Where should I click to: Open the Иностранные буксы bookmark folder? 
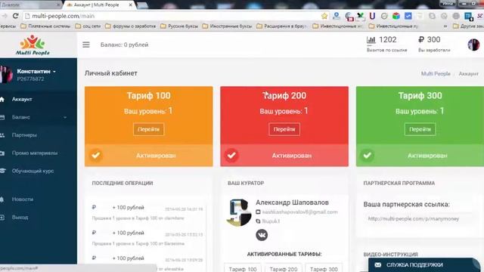228,26
